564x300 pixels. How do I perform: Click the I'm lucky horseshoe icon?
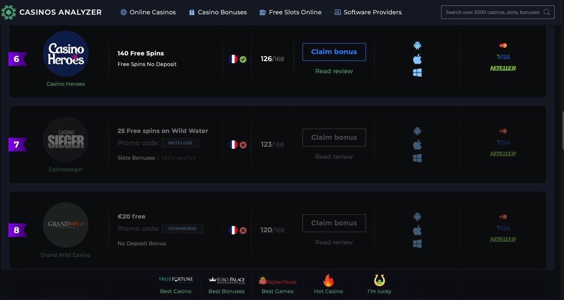(x=380, y=280)
